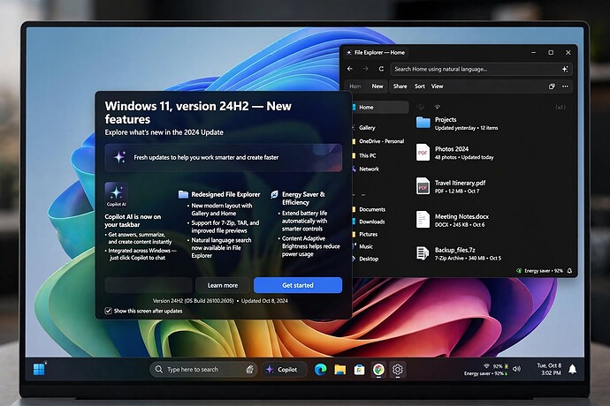Select Gallery in the navigation pane
This screenshot has height=406, width=610.
(367, 127)
